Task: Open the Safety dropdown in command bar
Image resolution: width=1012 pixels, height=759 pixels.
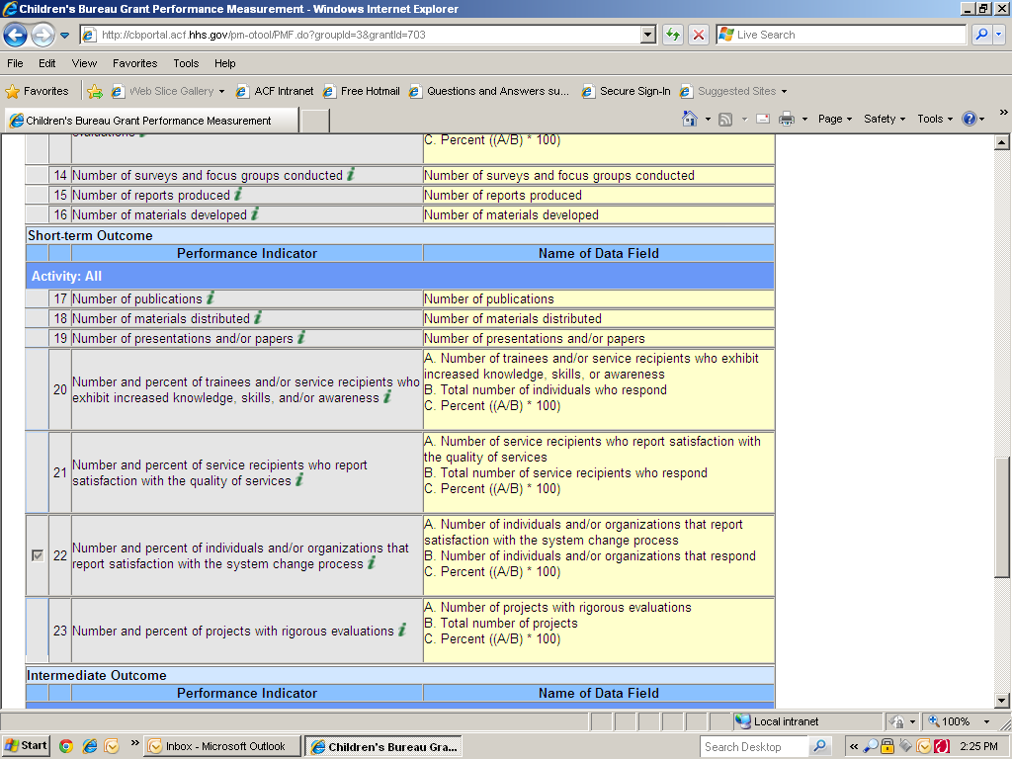Action: (x=885, y=119)
